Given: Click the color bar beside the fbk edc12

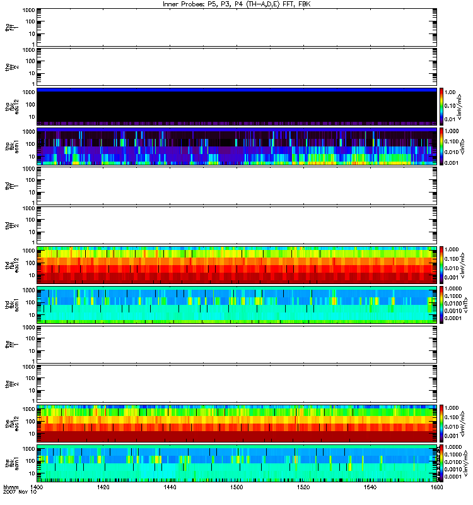Looking at the screenshot, I should [x=441, y=424].
